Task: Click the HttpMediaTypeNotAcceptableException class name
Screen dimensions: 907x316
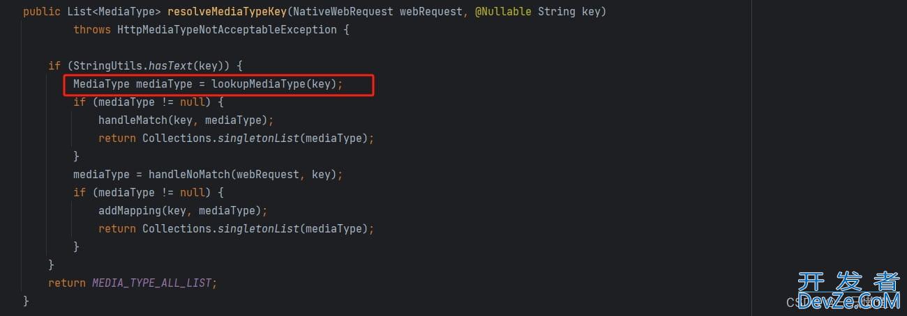Action: pyautogui.click(x=227, y=30)
